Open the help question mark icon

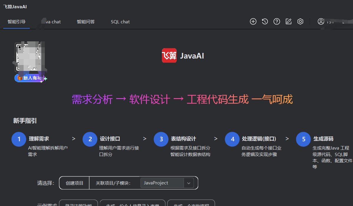point(277,22)
